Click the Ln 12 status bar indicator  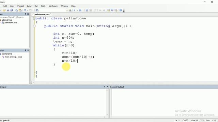pos(177,121)
